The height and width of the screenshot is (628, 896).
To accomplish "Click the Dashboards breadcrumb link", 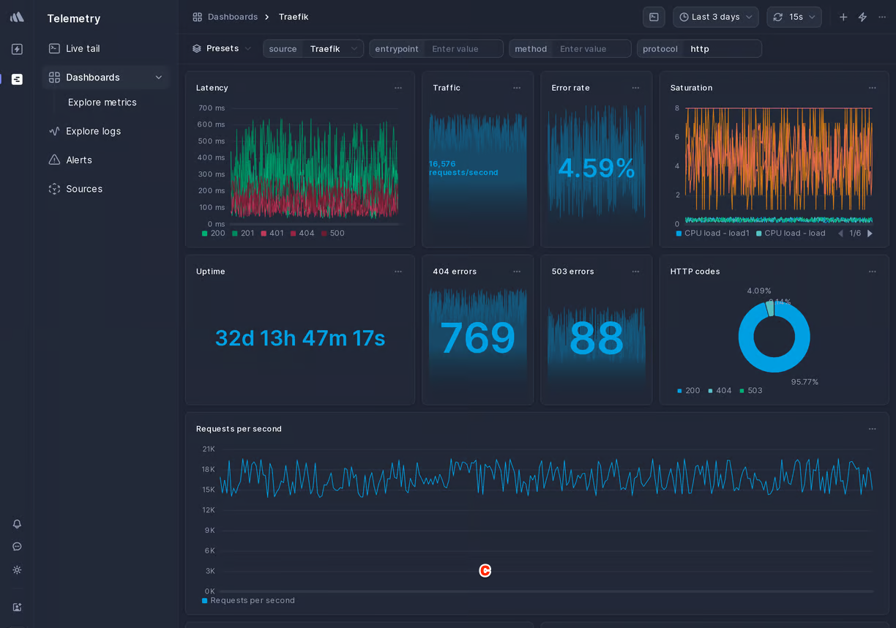I will [232, 17].
